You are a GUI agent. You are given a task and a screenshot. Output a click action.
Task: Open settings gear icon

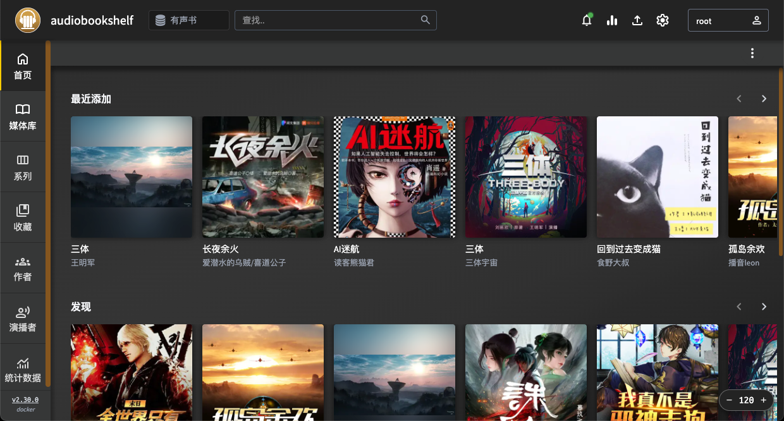[x=663, y=20]
